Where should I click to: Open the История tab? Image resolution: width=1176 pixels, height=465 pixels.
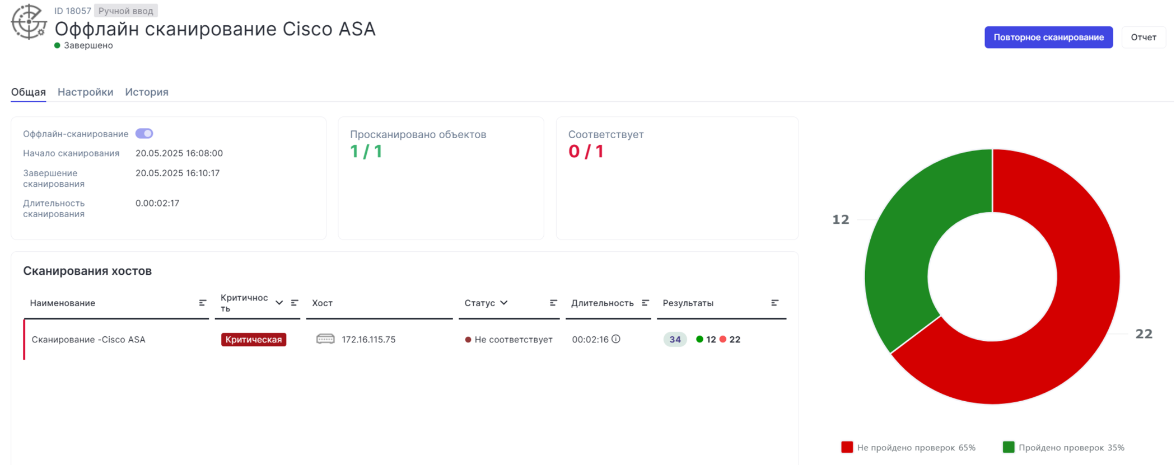click(x=147, y=92)
